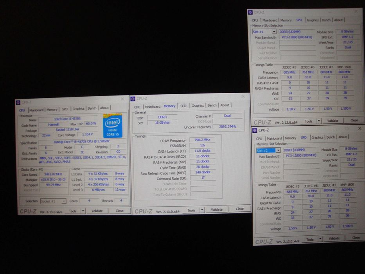Expand the Slot #1 memory slot dropdown

pos(274,31)
